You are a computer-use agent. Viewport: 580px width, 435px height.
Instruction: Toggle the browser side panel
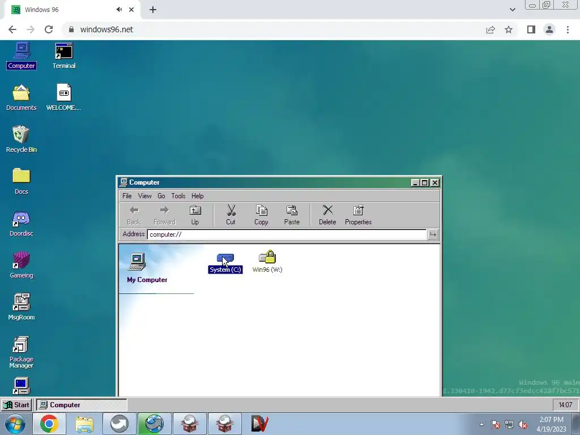[x=531, y=29]
